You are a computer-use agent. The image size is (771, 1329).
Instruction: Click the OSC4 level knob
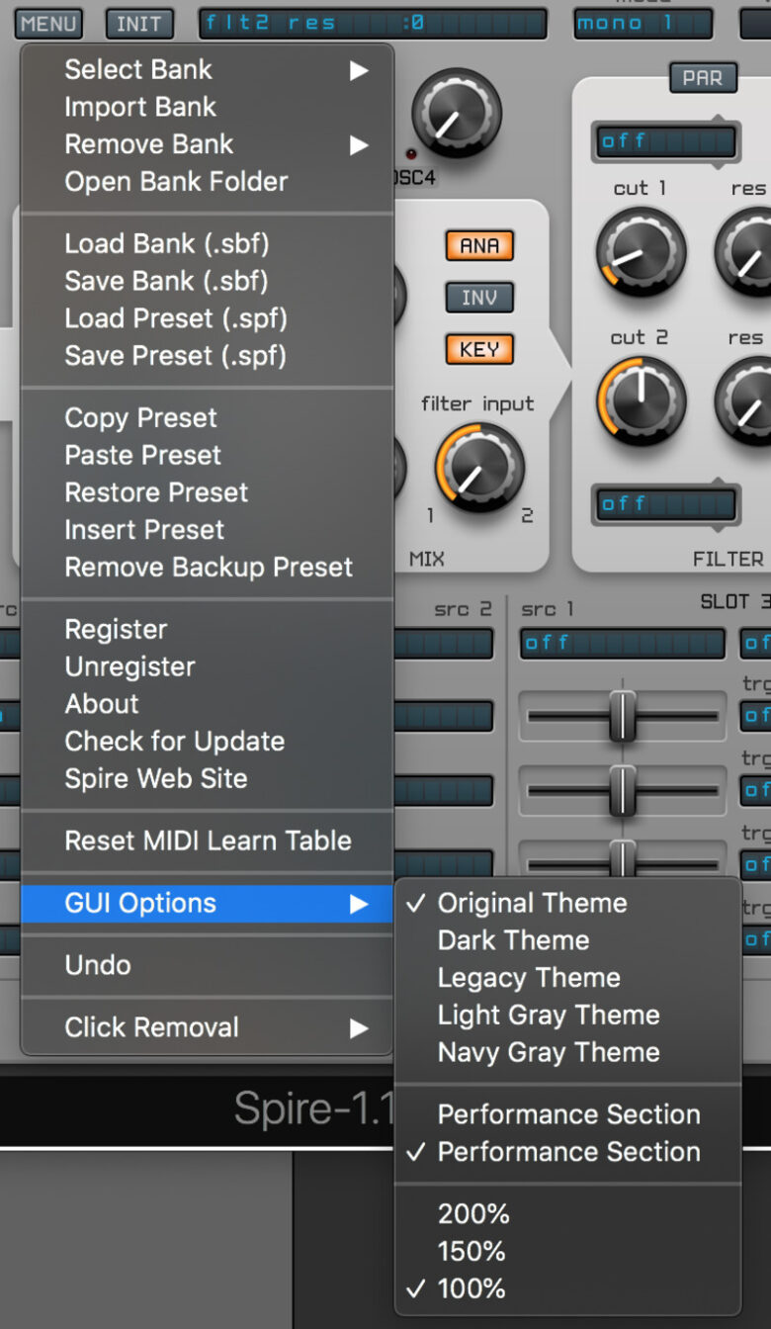(x=456, y=113)
